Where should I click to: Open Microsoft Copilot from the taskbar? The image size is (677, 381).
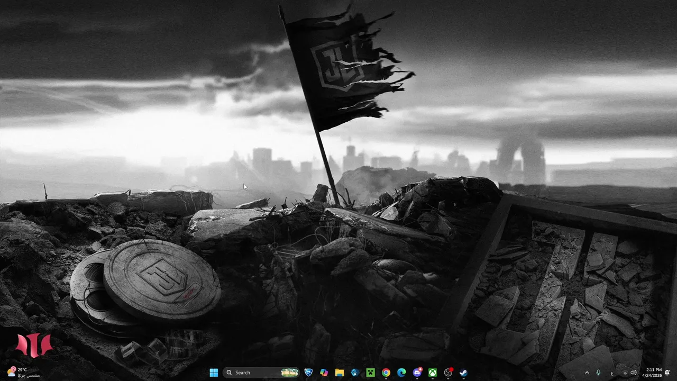tap(324, 373)
